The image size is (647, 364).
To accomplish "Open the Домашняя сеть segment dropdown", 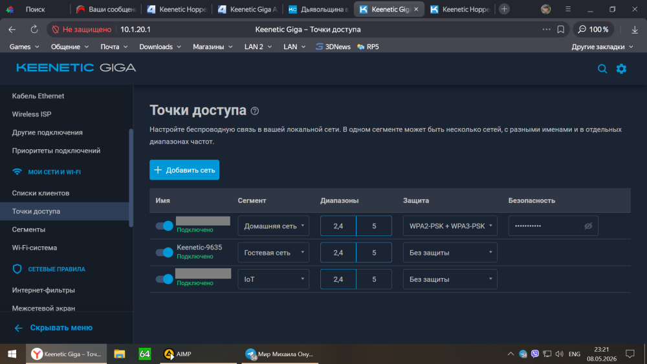I will pyautogui.click(x=273, y=226).
